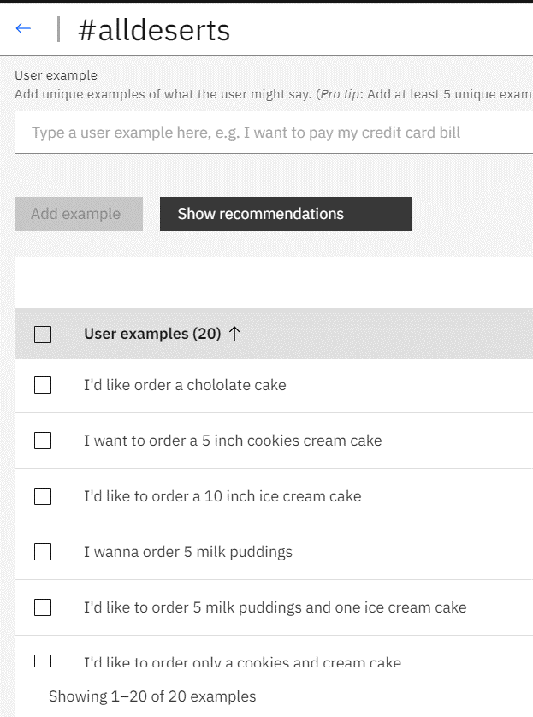The width and height of the screenshot is (533, 717).
Task: Click the Add example button
Action: pyautogui.click(x=79, y=214)
